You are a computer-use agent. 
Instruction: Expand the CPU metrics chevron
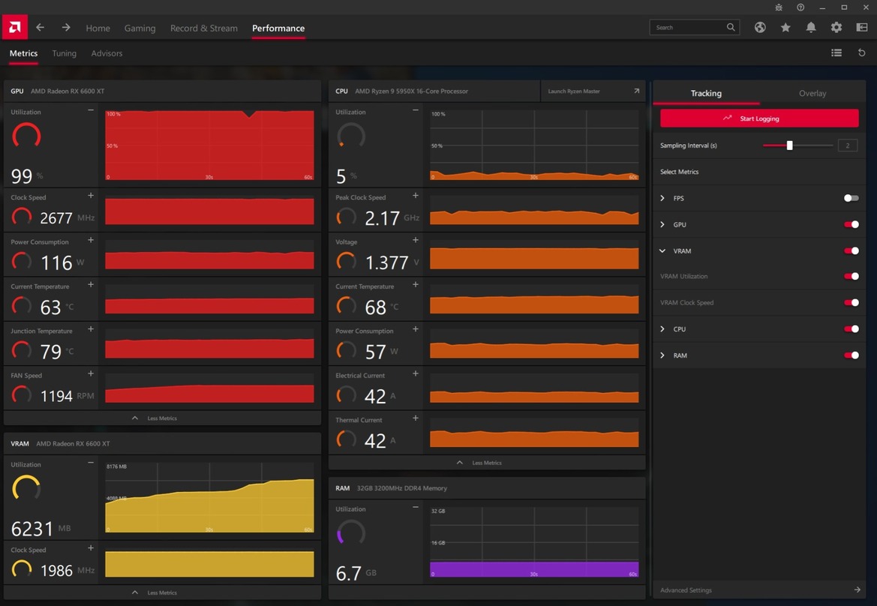[x=662, y=328]
